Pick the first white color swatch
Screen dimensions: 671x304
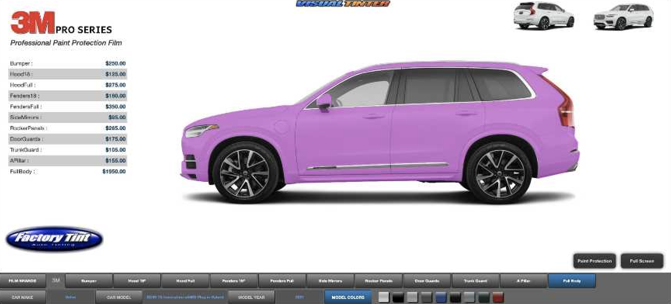point(384,297)
